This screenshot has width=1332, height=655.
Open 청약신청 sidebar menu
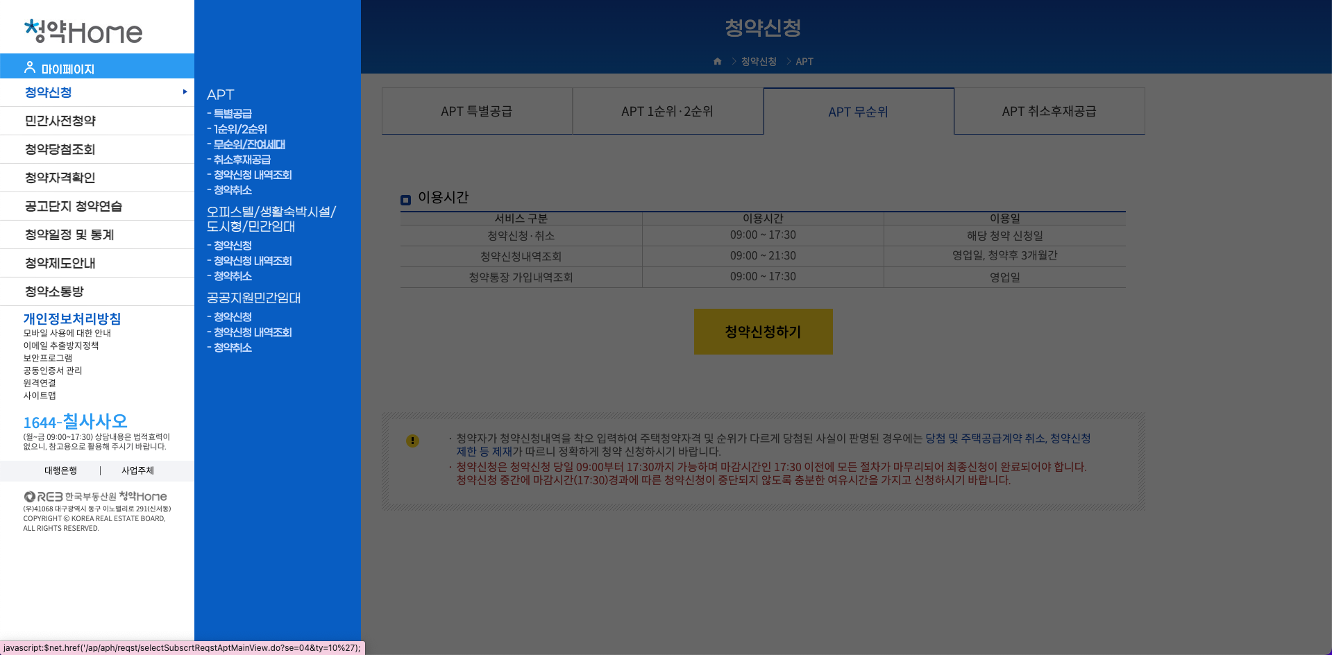(97, 92)
